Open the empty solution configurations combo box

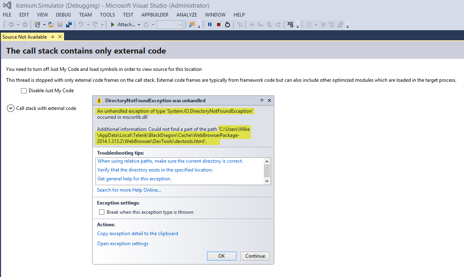click(x=170, y=25)
